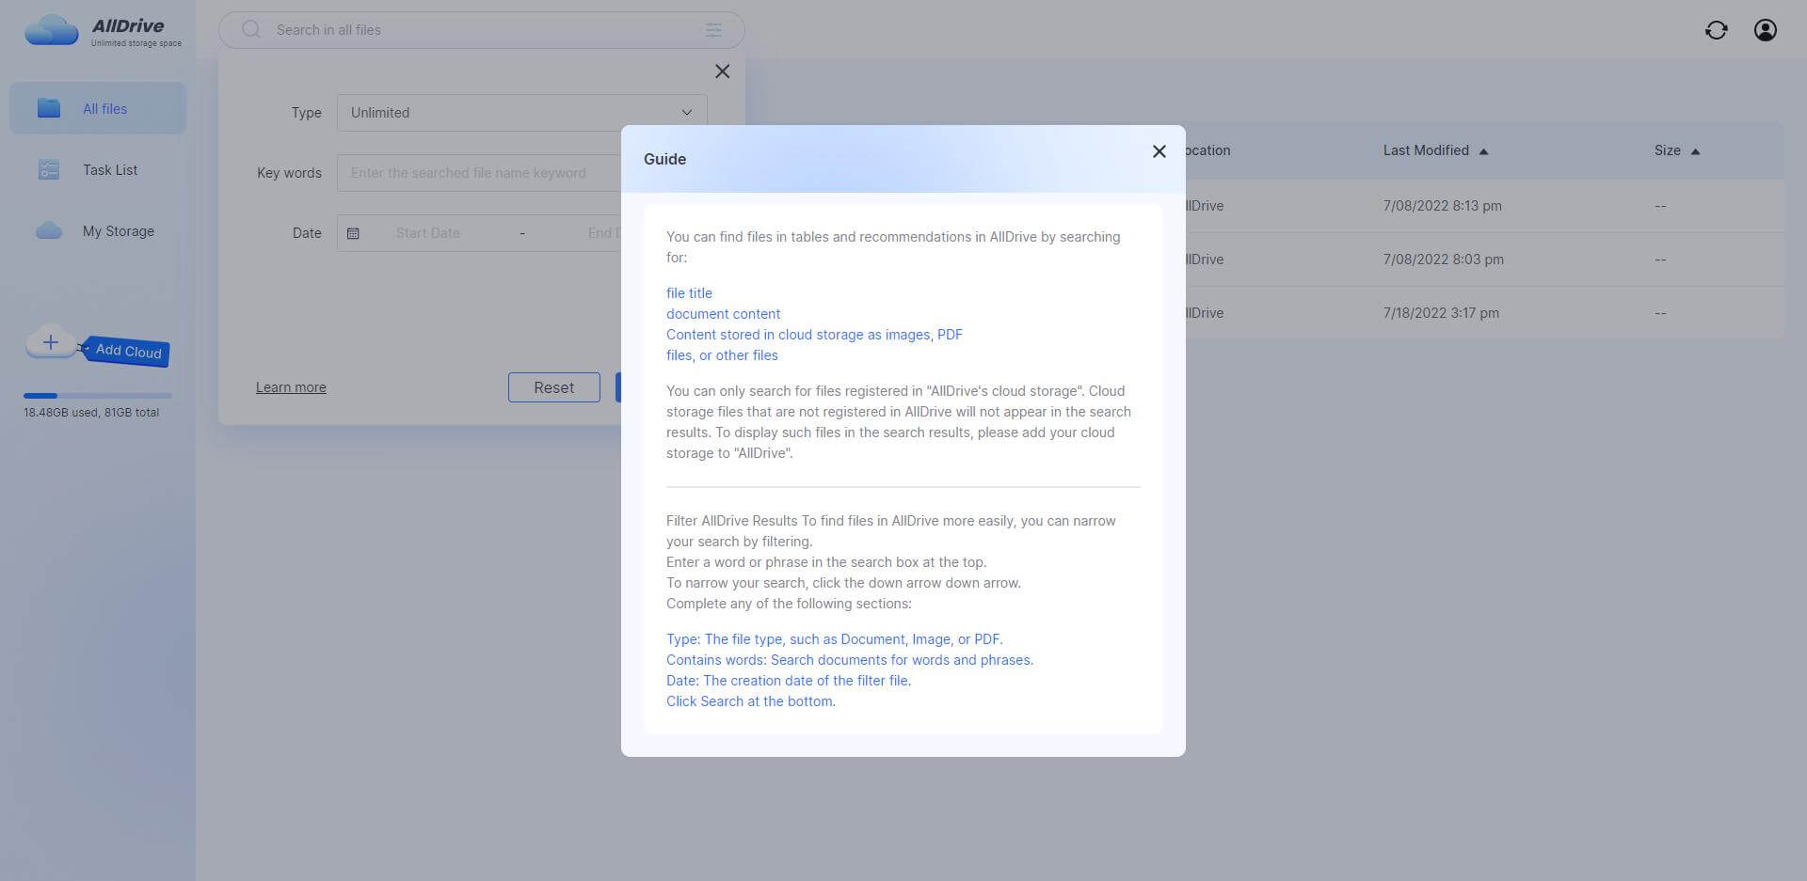
Task: Click 'Click Search at the bottom' line
Action: pos(750,701)
